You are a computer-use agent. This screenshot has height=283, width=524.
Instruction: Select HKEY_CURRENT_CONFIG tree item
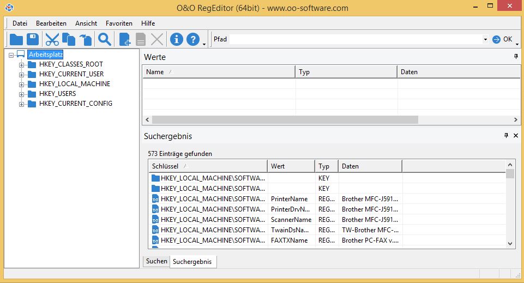pos(76,104)
